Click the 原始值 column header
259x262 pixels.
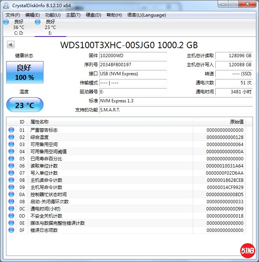click(219, 122)
